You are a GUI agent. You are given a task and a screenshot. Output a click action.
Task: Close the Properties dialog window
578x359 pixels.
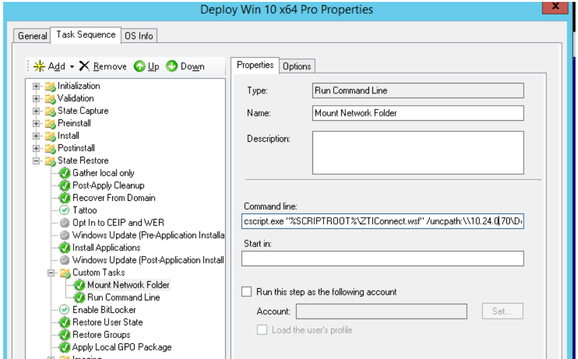[x=555, y=7]
